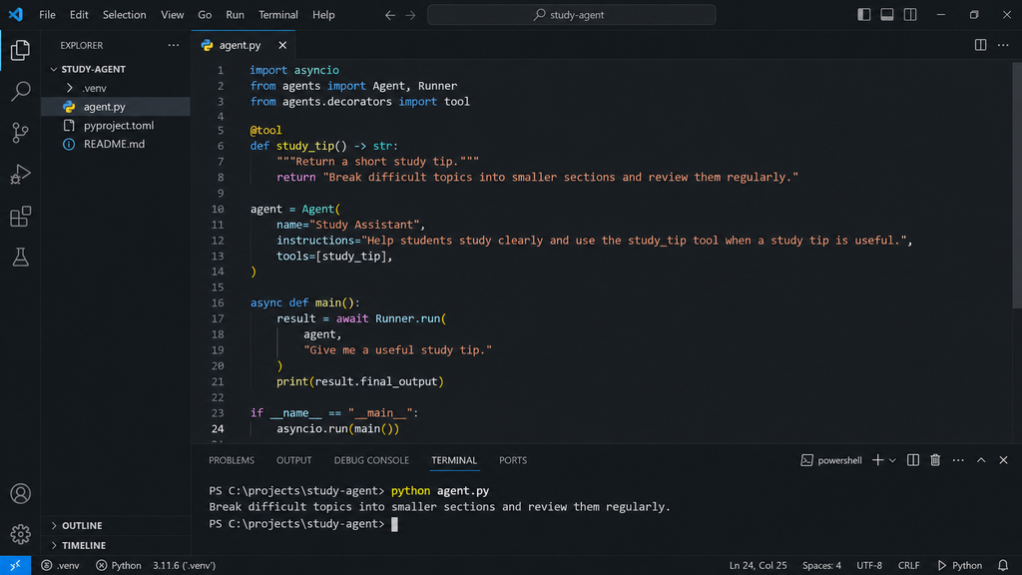Change line endings via CRLF status item
Viewport: 1022px width, 575px height.
click(908, 565)
